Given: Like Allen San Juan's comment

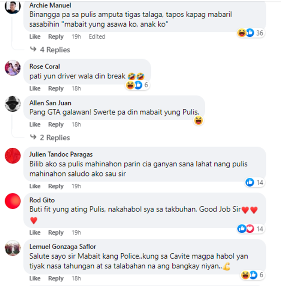Looking at the screenshot, I should [35, 124].
